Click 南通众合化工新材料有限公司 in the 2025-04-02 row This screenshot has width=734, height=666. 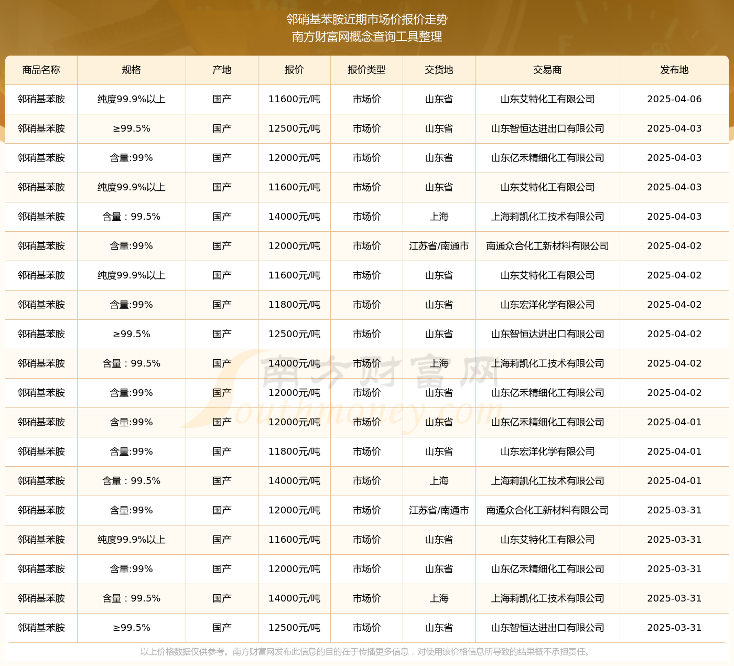547,246
